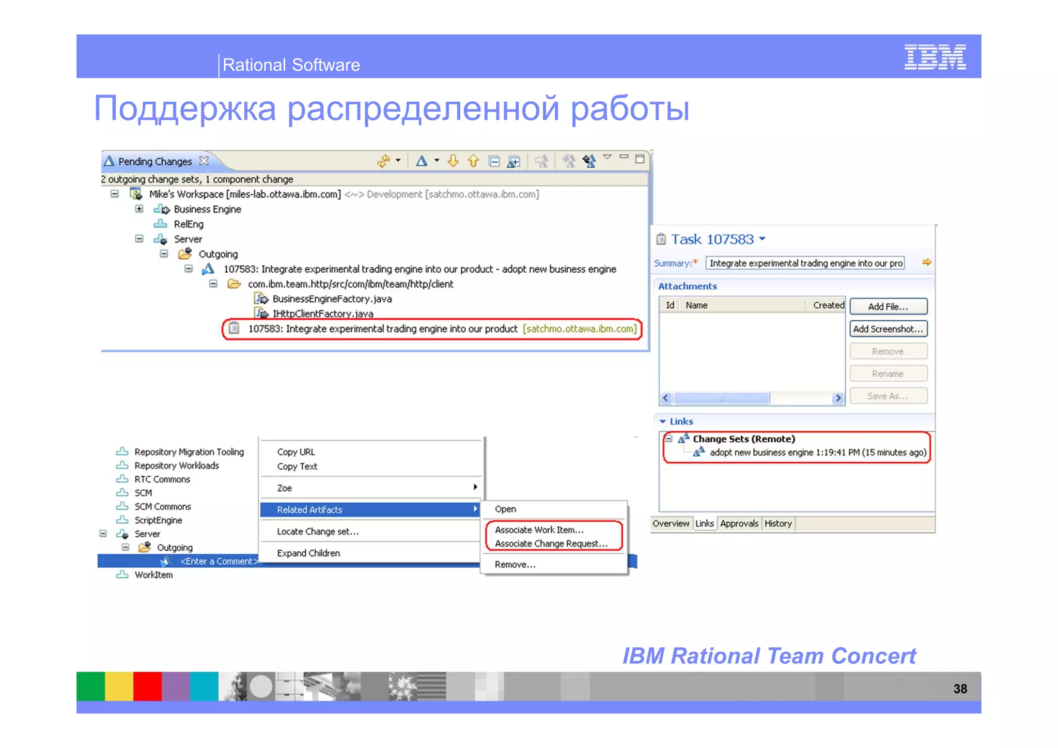Select the RelEng component
Image resolution: width=1058 pixels, height=748 pixels.
click(x=189, y=224)
